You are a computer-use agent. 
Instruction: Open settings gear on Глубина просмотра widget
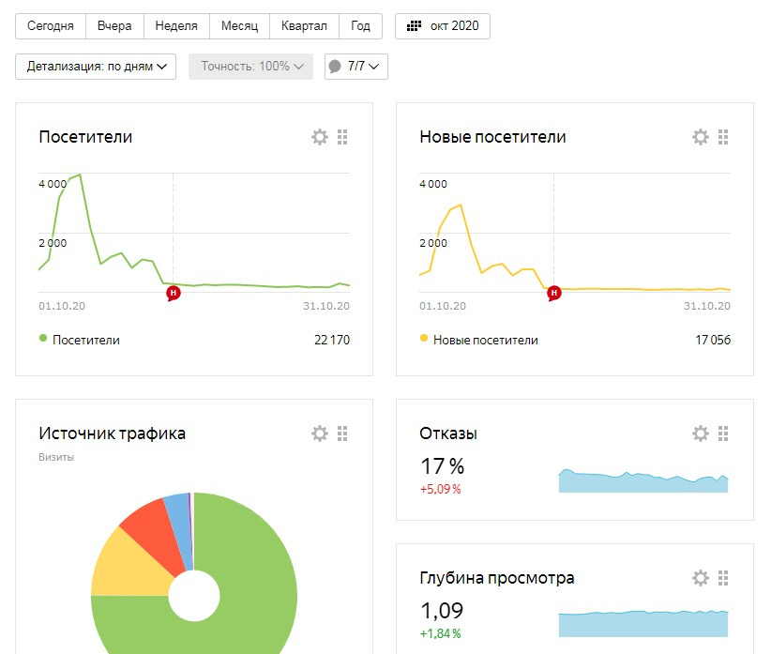701,578
